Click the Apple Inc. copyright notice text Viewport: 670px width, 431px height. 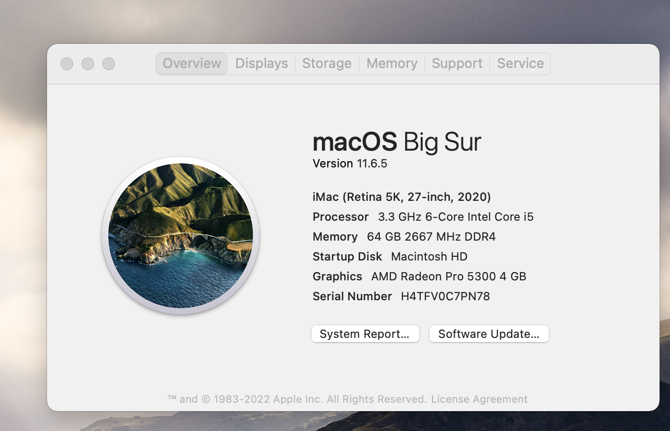(x=297, y=399)
